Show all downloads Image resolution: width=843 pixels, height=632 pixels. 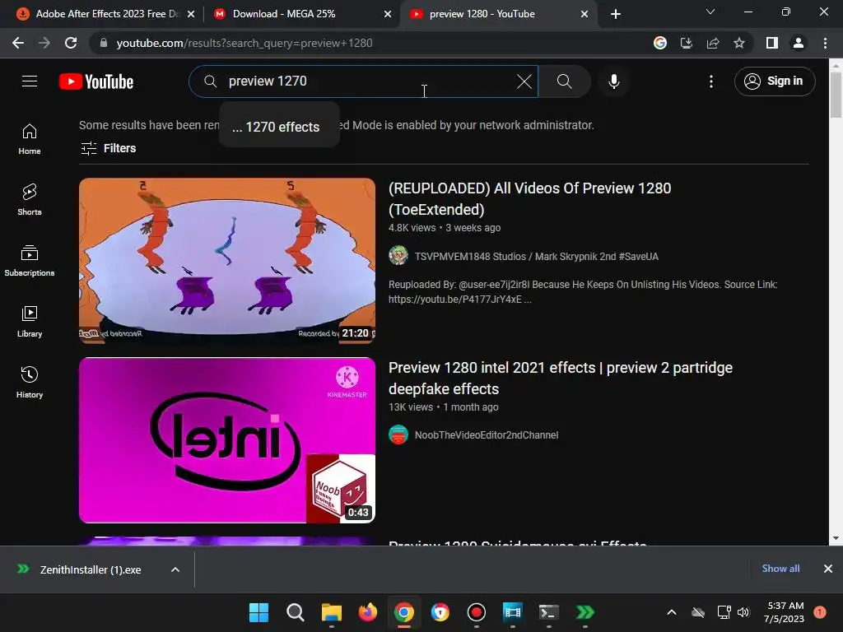click(780, 569)
